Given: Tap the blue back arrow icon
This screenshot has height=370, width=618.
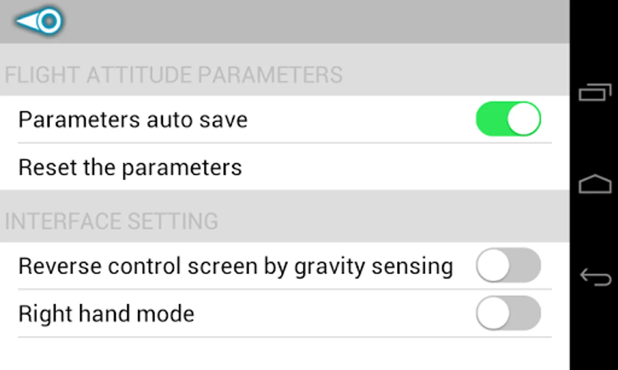Looking at the screenshot, I should (39, 21).
